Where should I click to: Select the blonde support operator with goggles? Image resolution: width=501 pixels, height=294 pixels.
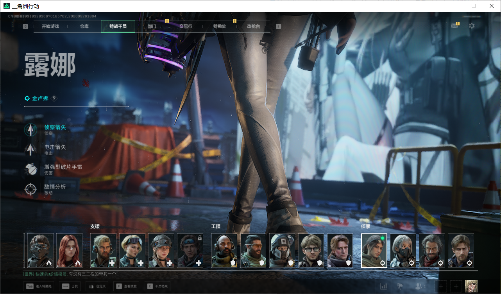point(132,251)
